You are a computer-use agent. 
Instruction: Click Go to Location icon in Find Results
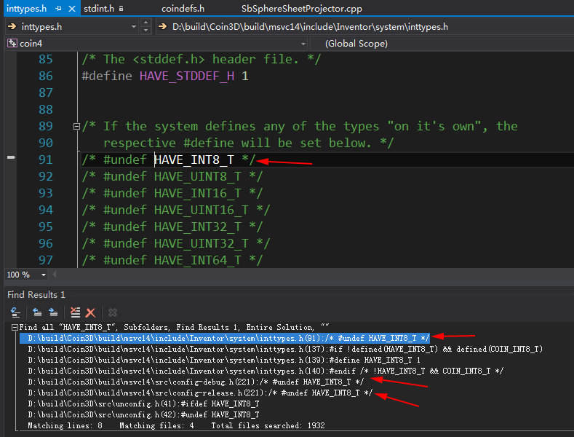point(15,312)
